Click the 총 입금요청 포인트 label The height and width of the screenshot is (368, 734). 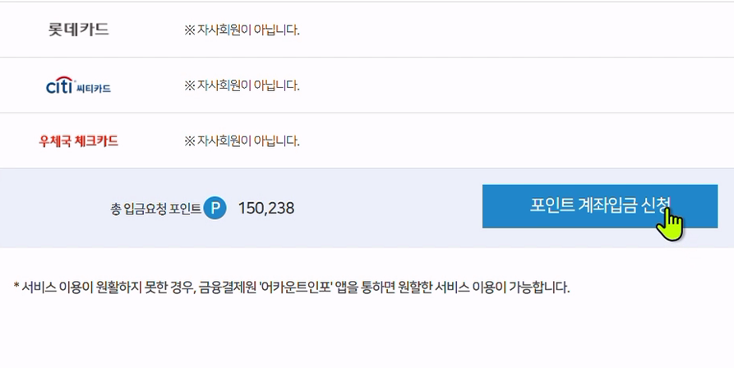click(x=155, y=209)
